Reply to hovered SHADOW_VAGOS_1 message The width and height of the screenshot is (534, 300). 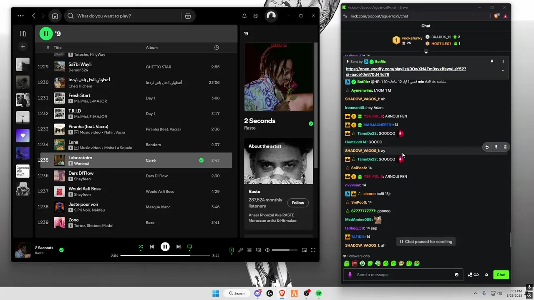coord(487,147)
